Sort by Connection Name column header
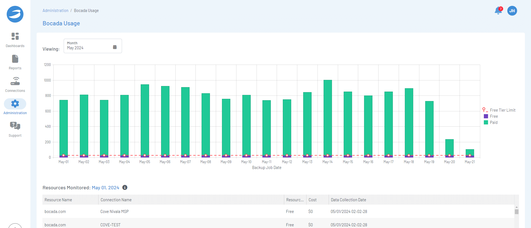The width and height of the screenshot is (531, 228). tap(191, 200)
